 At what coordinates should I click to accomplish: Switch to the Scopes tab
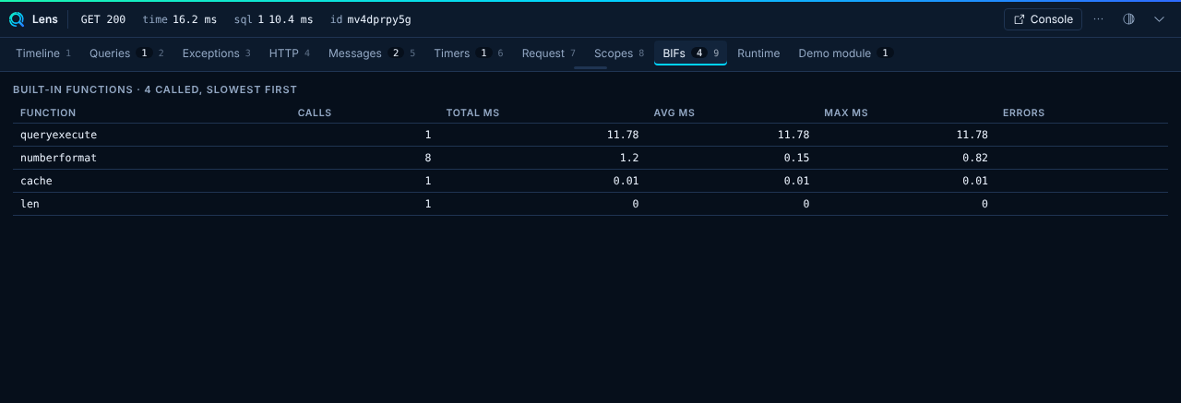[618, 53]
